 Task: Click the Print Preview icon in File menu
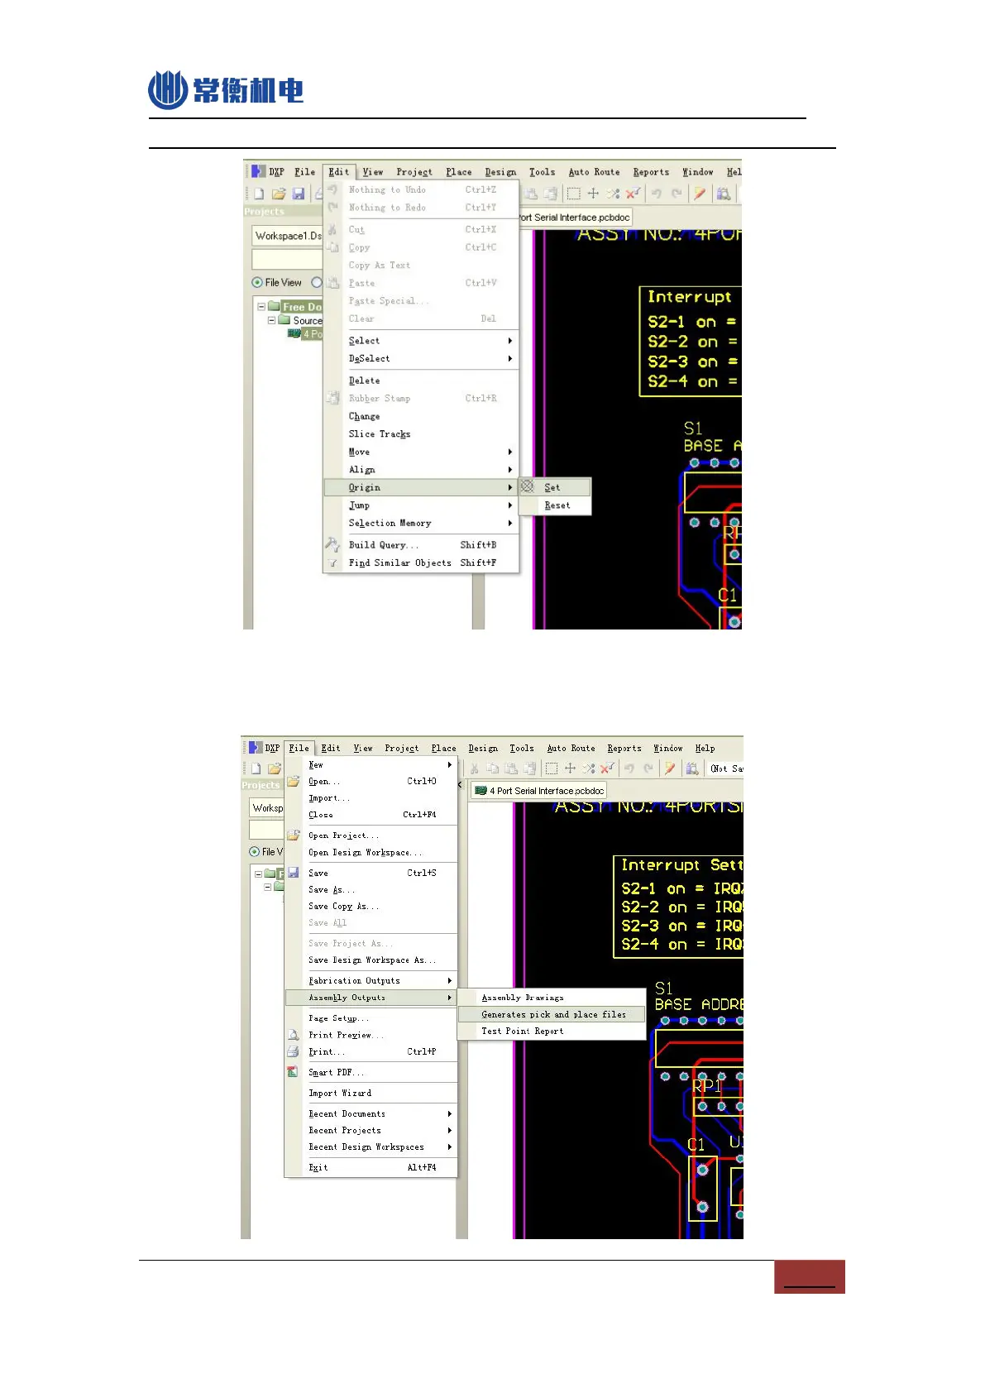(293, 1035)
